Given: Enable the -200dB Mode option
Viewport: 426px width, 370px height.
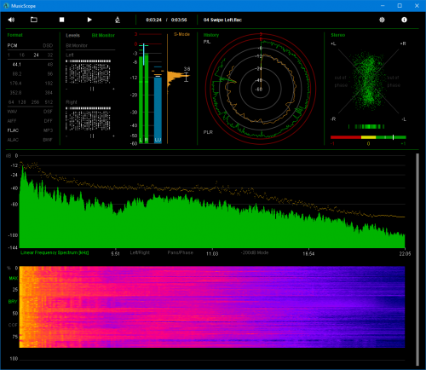Looking at the screenshot, I should pos(255,252).
